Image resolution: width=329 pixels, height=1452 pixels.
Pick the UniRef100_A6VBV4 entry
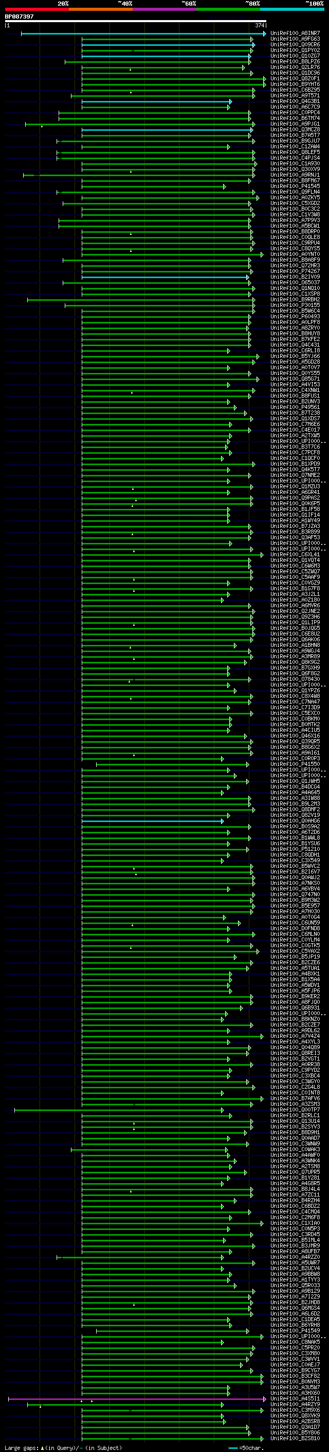[x=295, y=889]
